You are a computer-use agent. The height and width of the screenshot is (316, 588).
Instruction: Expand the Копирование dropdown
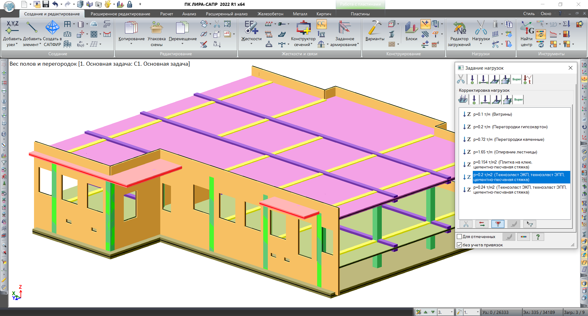pos(131,44)
